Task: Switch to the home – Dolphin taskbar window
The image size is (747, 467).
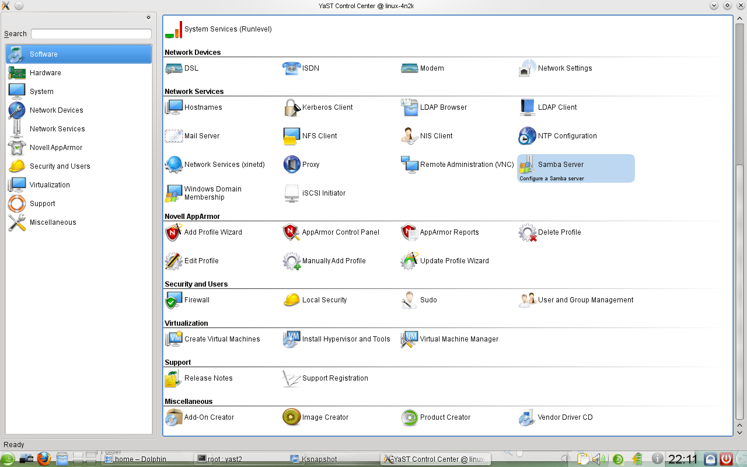Action: pyautogui.click(x=146, y=459)
